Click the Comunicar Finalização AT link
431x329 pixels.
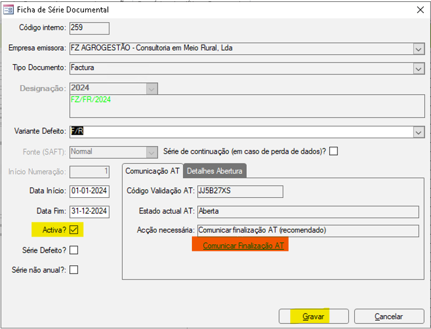point(243,246)
